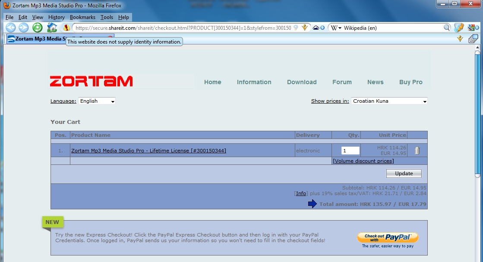Open the File menu
The image size is (483, 262).
point(9,17)
